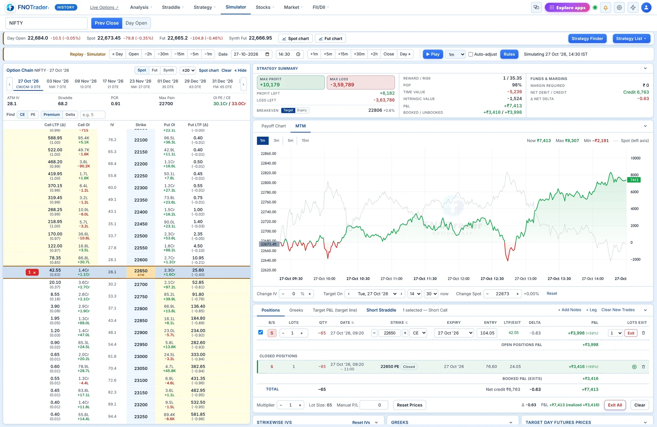
Task: Click the FNOTrader logo
Action: pos(28,7)
